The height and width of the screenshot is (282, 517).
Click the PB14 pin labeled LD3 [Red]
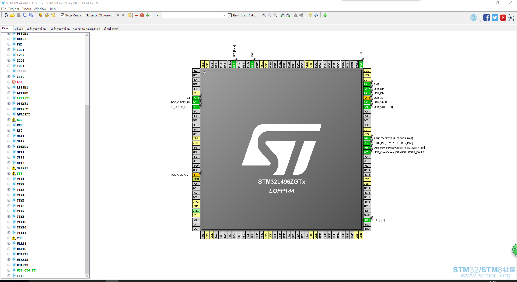click(367, 220)
